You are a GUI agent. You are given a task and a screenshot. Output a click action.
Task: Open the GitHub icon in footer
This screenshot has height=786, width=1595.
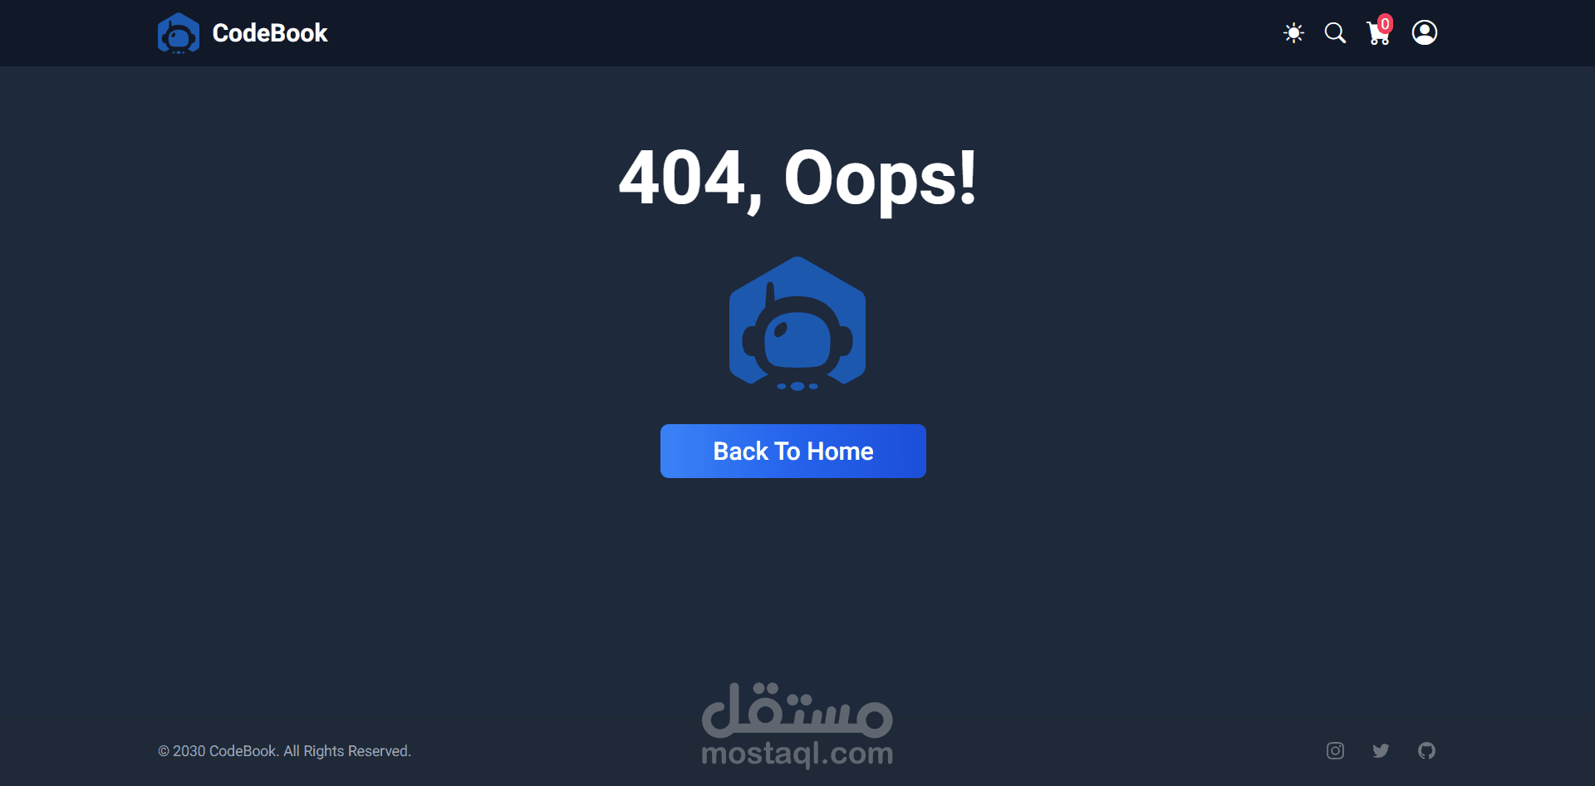tap(1426, 750)
